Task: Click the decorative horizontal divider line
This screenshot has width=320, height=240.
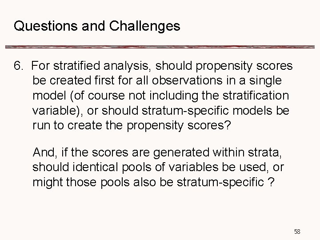Action: 160,47
